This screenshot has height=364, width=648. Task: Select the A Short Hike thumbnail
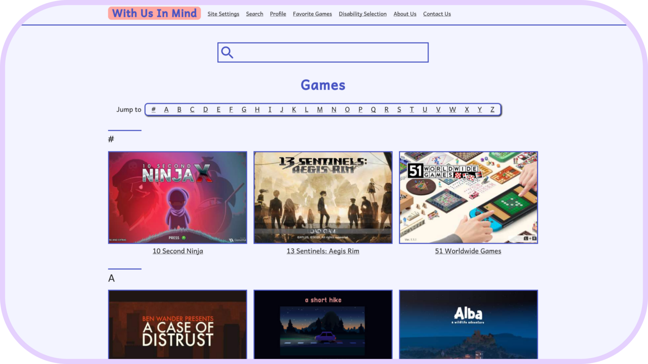coord(323,324)
